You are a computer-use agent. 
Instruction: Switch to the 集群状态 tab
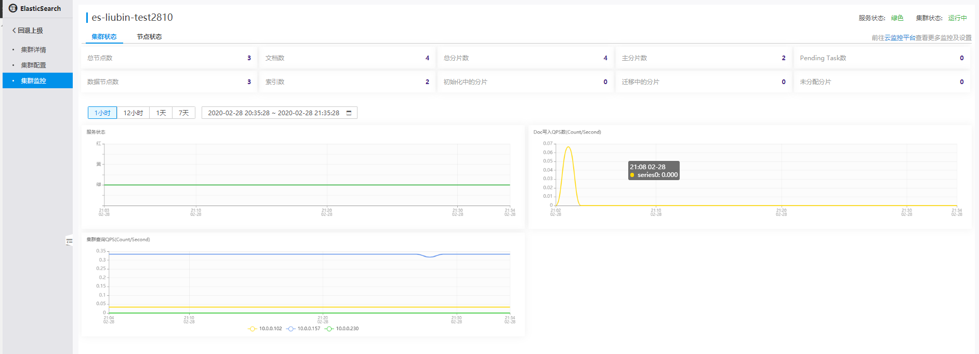point(104,37)
